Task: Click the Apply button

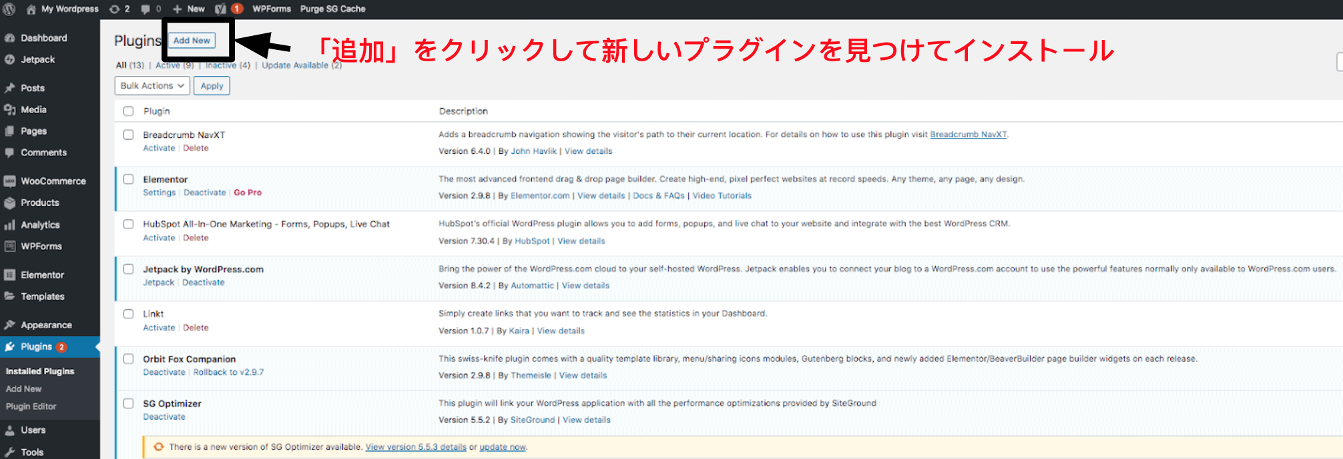Action: coord(212,86)
